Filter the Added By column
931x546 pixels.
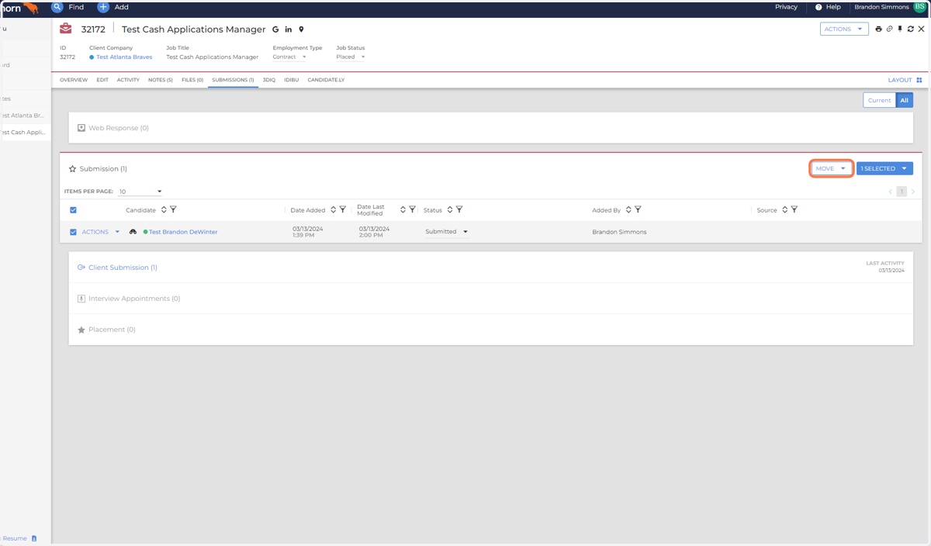pyautogui.click(x=638, y=209)
